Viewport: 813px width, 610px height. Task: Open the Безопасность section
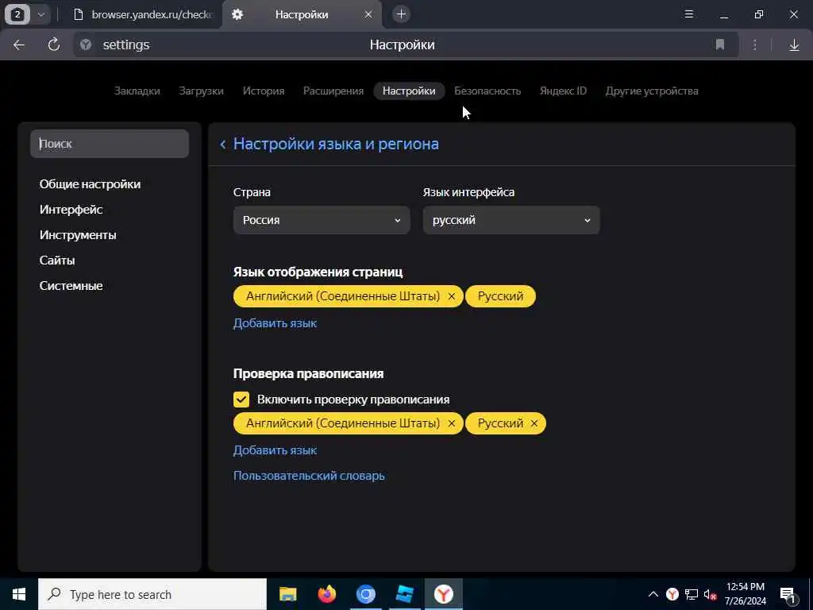[x=487, y=91]
